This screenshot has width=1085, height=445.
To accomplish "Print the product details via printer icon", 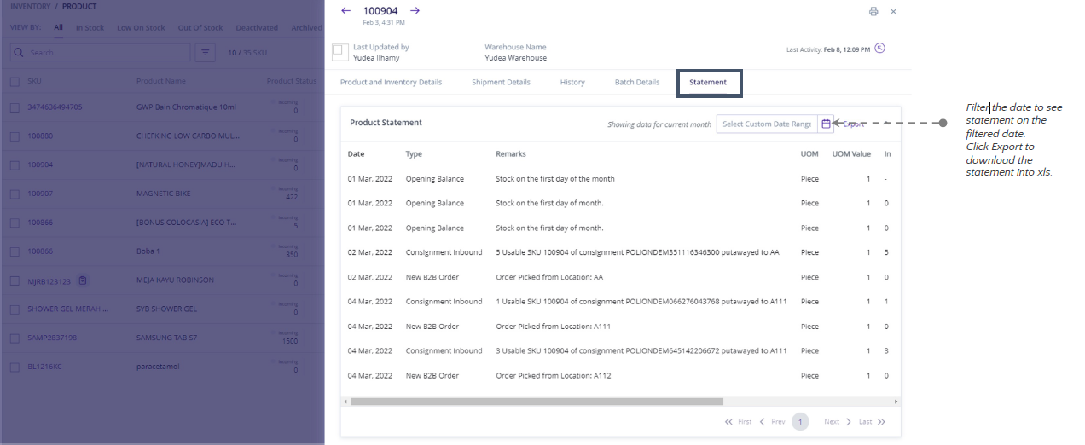I will click(x=873, y=11).
